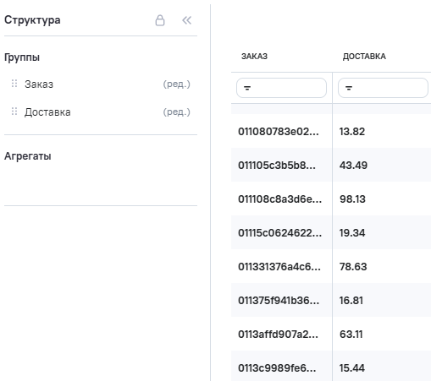The image size is (431, 381).
Task: Click the lock icon in Структура header
Action: click(160, 20)
